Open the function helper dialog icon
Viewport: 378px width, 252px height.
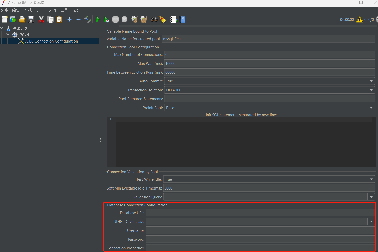[173, 19]
